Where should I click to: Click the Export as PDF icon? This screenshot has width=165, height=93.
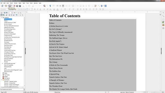(14, 6)
